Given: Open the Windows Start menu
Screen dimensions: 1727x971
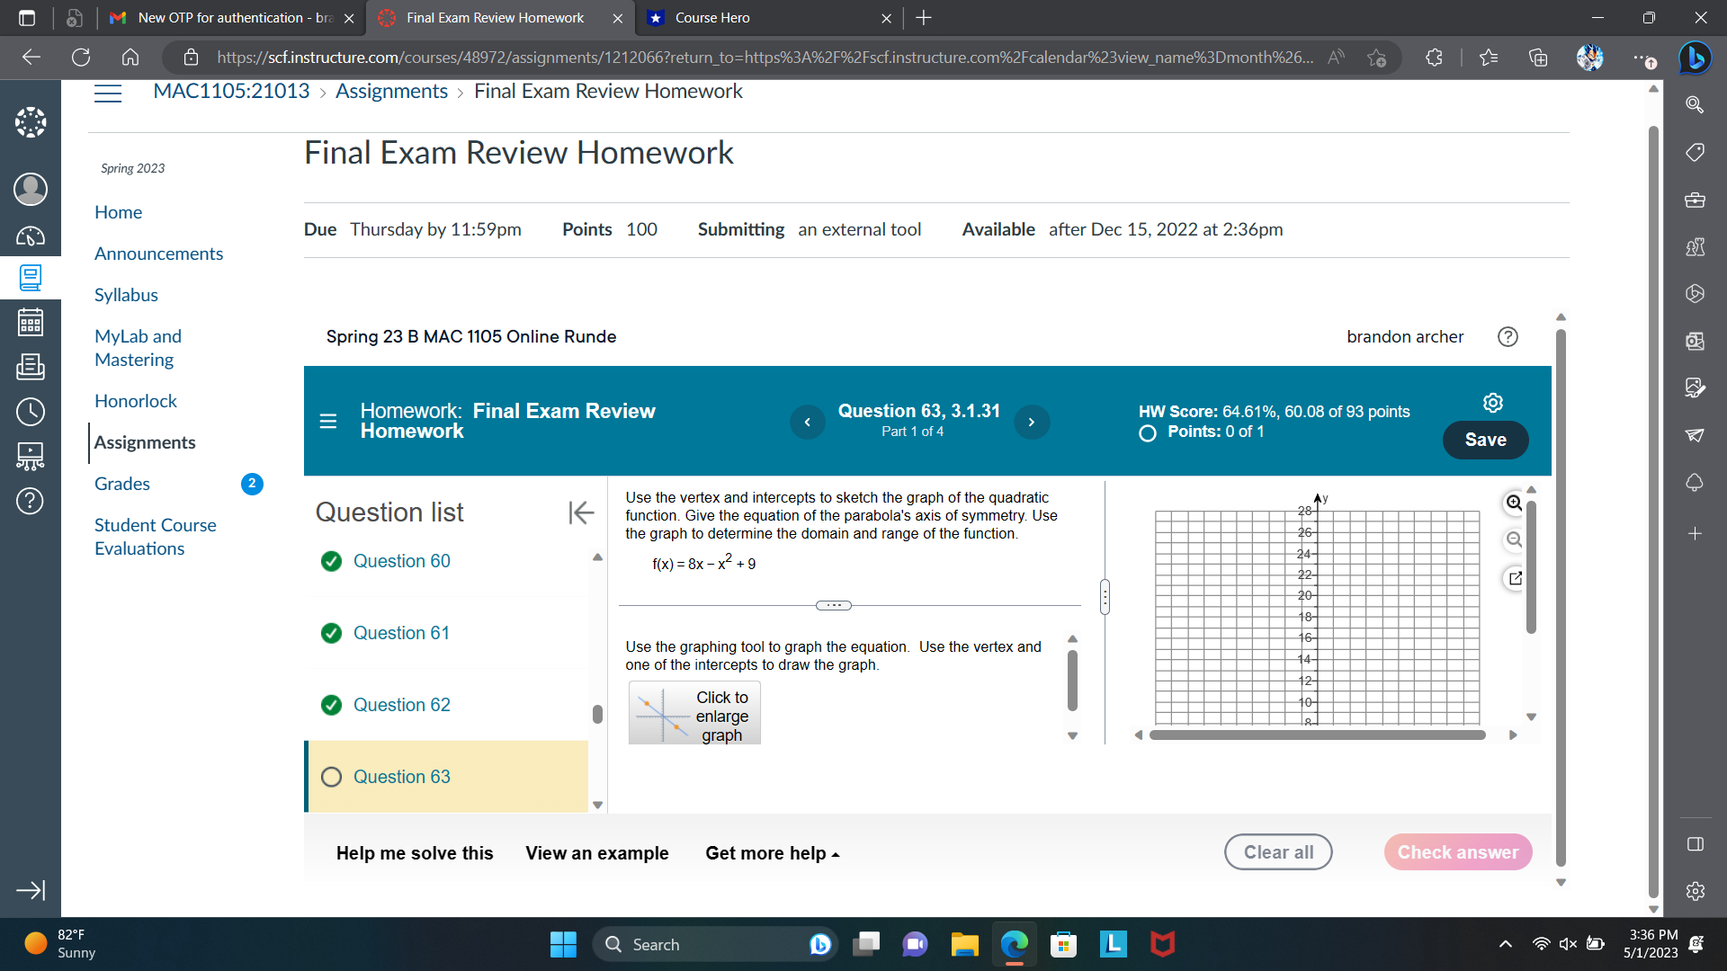Looking at the screenshot, I should tap(563, 944).
